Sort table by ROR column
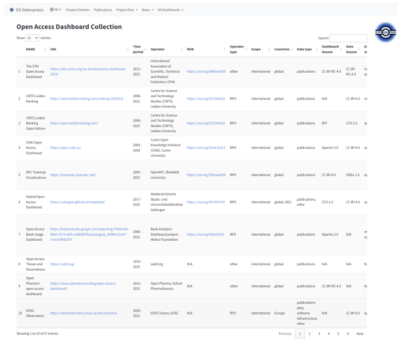 tap(206, 49)
